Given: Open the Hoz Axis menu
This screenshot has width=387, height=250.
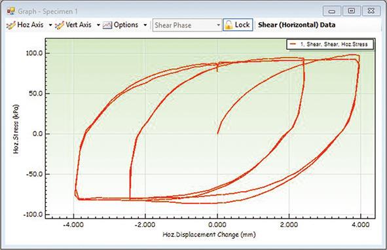Looking at the screenshot, I should pos(26,25).
